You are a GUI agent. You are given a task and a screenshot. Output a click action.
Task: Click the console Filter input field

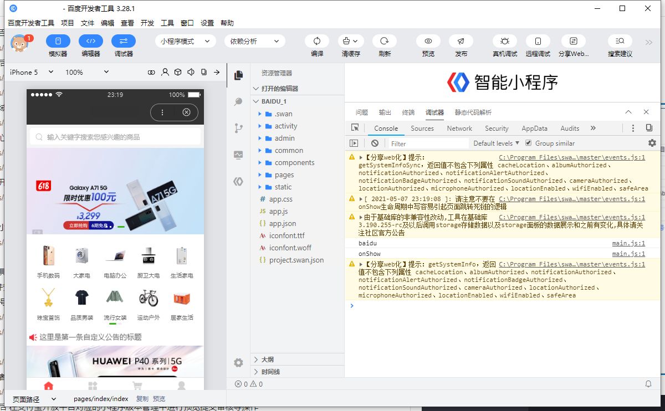point(427,143)
